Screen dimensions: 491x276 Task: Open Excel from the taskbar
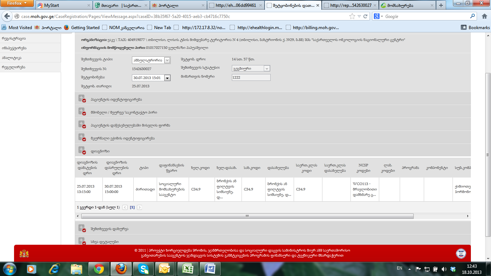click(187, 268)
